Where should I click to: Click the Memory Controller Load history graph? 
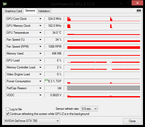[x=102, y=67]
